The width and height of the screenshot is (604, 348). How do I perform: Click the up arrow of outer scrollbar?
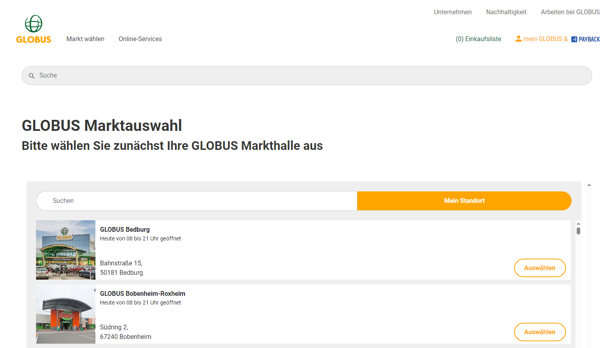[x=589, y=185]
